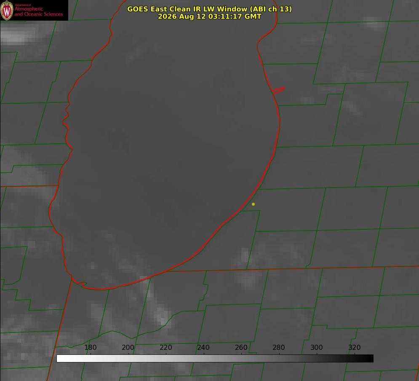Select the GOES East Clean IR title text
This screenshot has width=419, height=381.
(210, 9)
